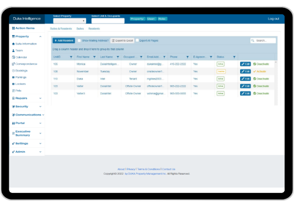Edit resident Monica's row
The image size is (294, 208).
point(245,64)
